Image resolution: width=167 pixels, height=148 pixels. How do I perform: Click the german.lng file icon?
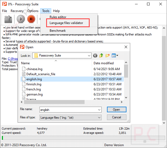[24, 94]
